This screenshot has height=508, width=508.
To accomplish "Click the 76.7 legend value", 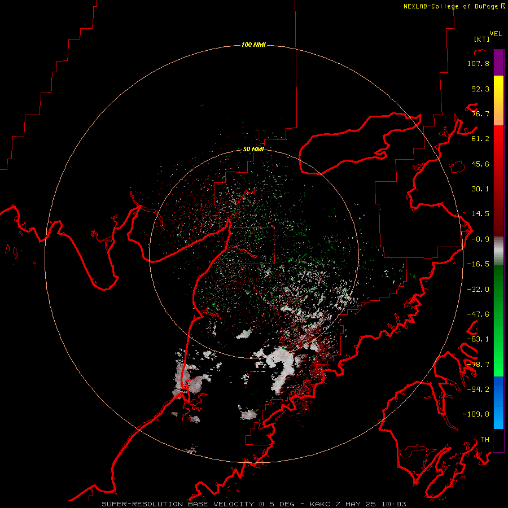I will point(480,113).
